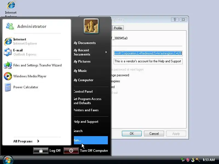Click the 8:53 AM system clock
Image resolution: width=219 pixels, height=164 pixels.
coord(209,160)
